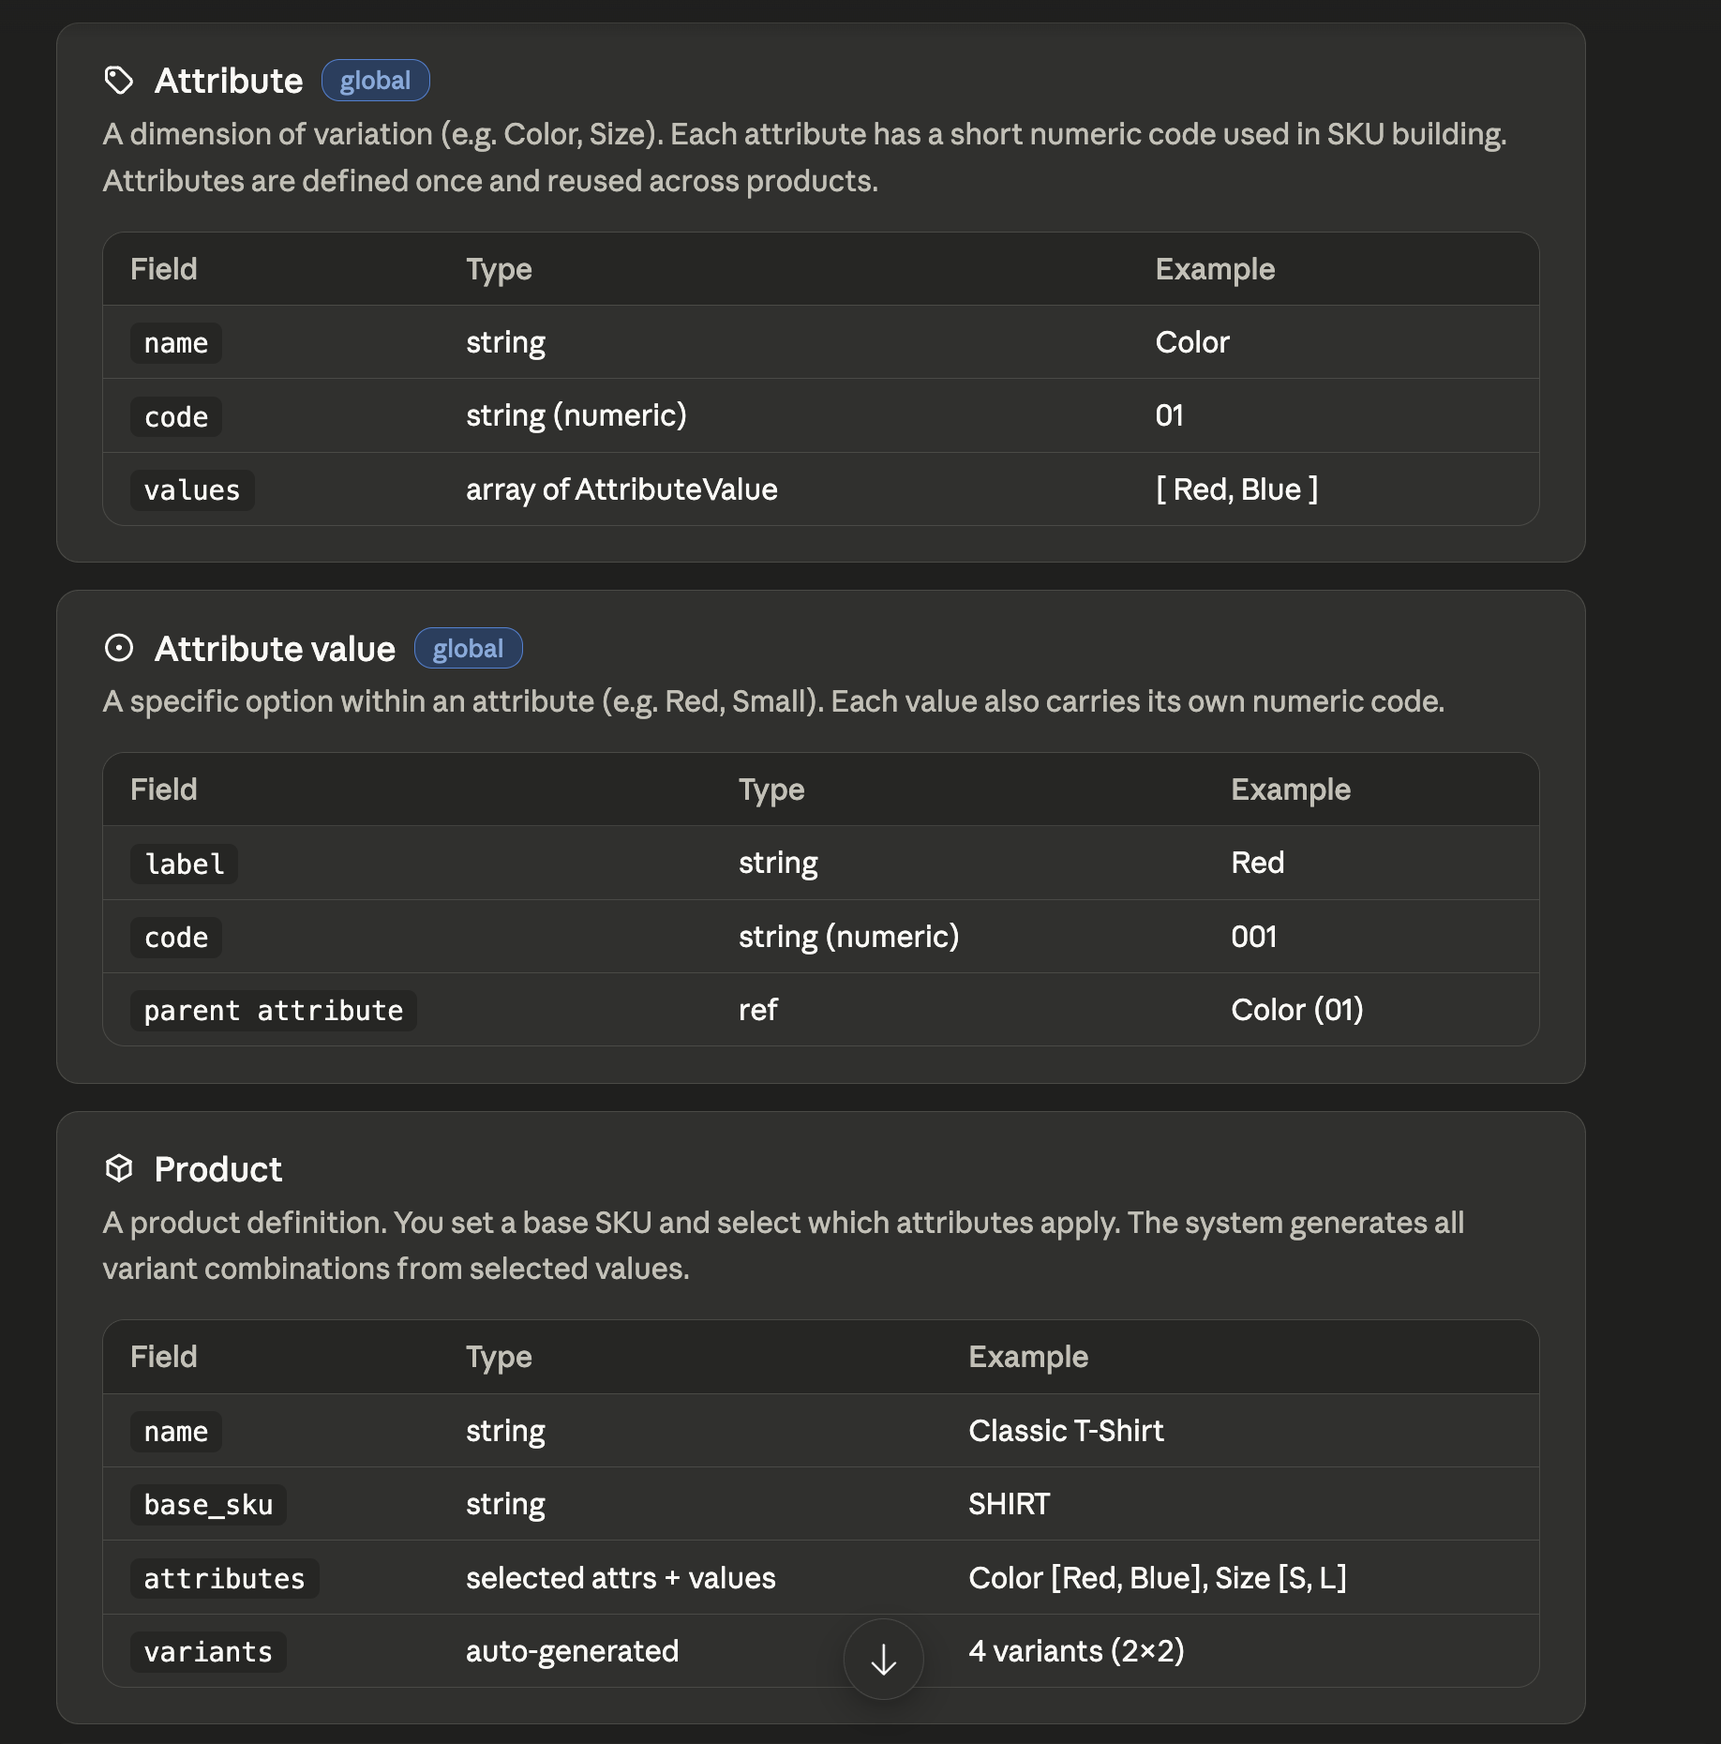Click the Product table's name field
The width and height of the screenshot is (1721, 1744).
(176, 1431)
